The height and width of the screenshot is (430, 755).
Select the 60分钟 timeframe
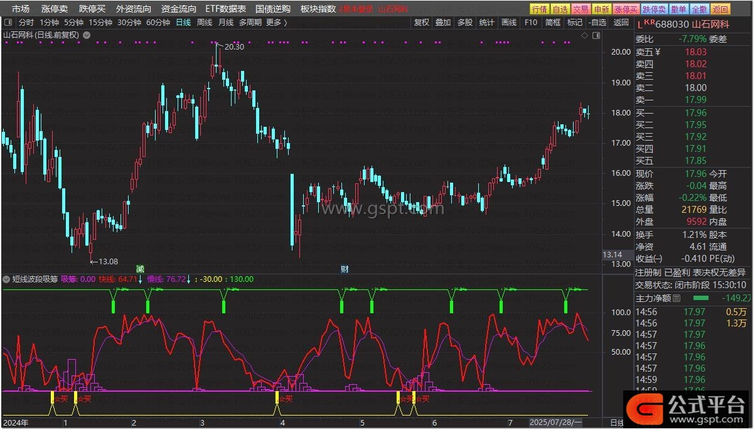158,23
